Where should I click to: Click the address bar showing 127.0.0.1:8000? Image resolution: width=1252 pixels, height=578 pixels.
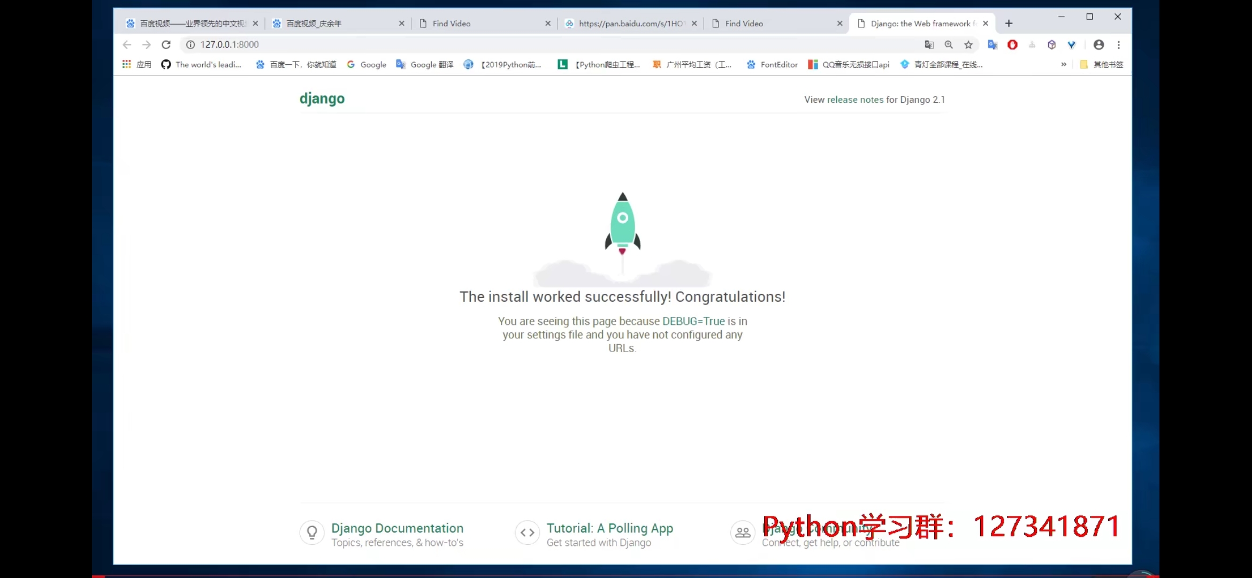click(x=551, y=44)
